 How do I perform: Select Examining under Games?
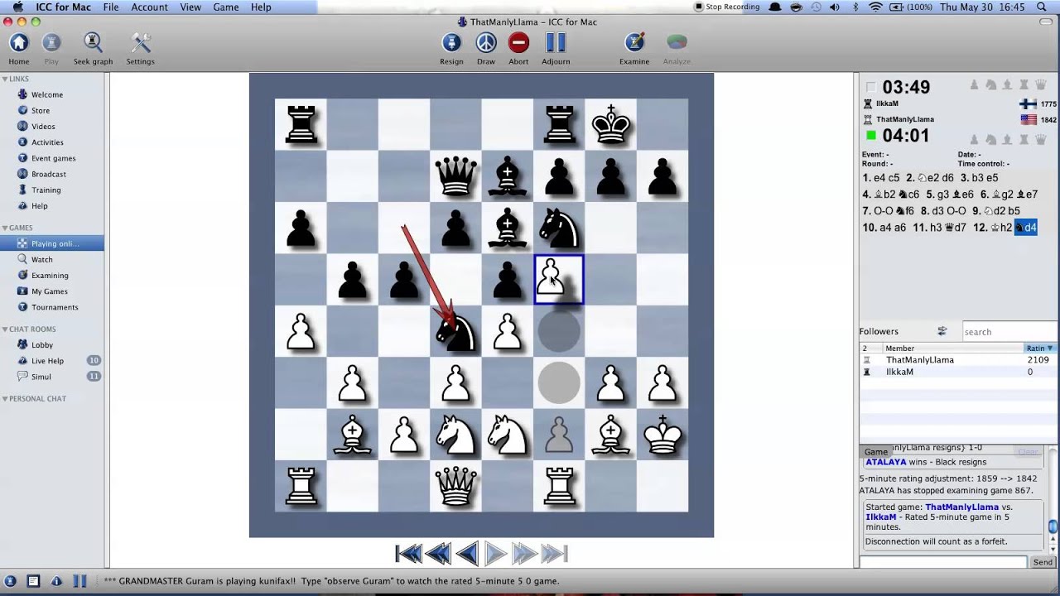(x=50, y=276)
